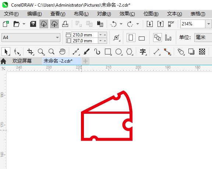212x169 pixels.
Task: Open the A4 page size dropdown
Action: click(31, 38)
